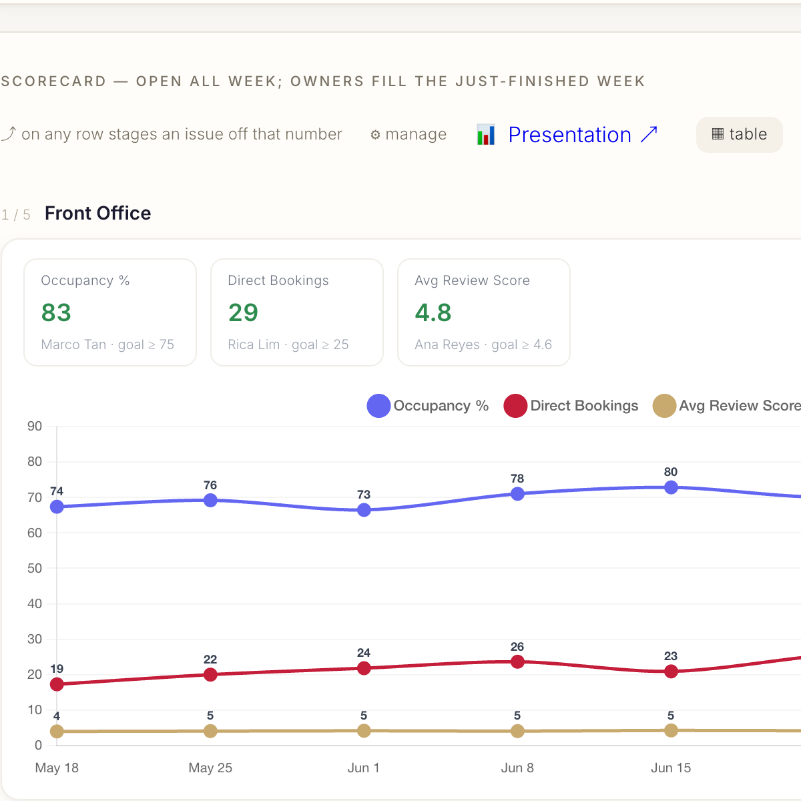Viewport: 801px width, 801px height.
Task: Click 'Rica Lim · goal ≥ 25' text
Action: (x=288, y=344)
